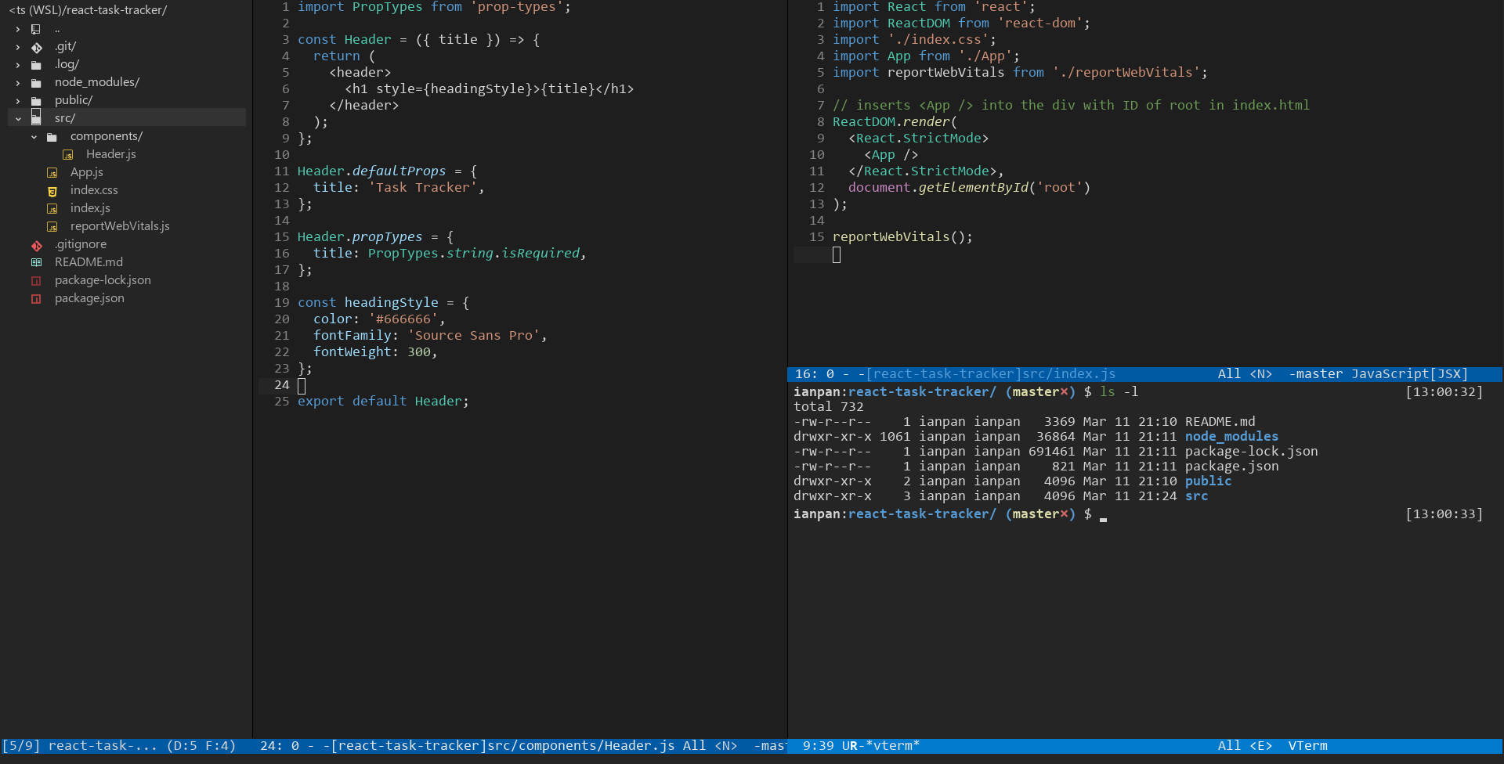Click 'document.getElementById' in index.js
The height and width of the screenshot is (764, 1504).
[938, 188]
